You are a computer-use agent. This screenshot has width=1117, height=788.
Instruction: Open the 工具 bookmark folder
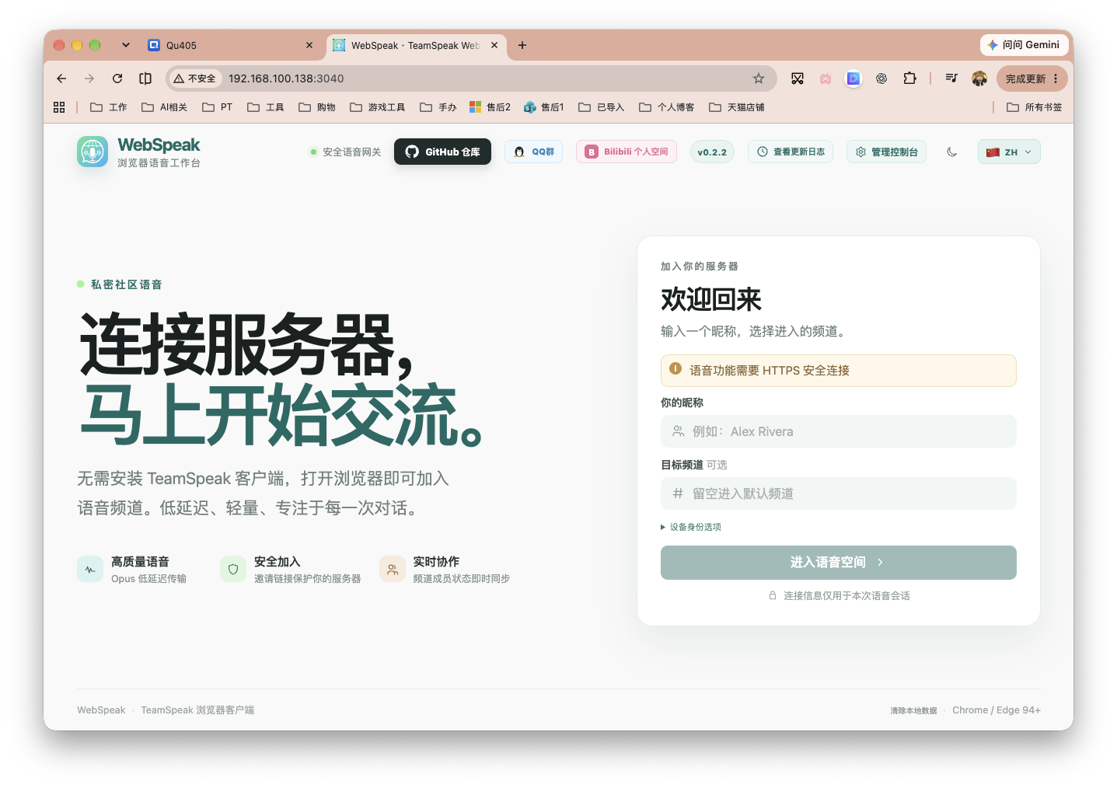pos(266,107)
